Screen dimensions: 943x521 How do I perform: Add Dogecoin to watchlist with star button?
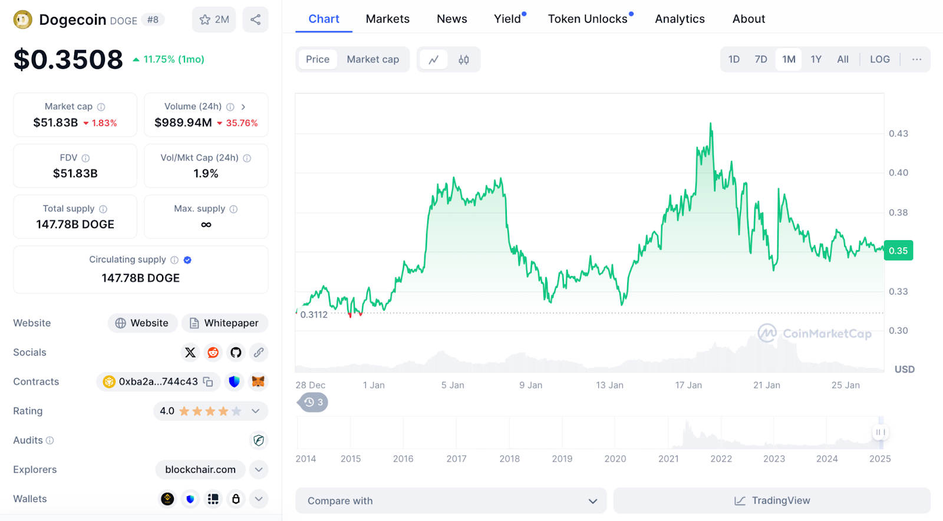(x=214, y=19)
